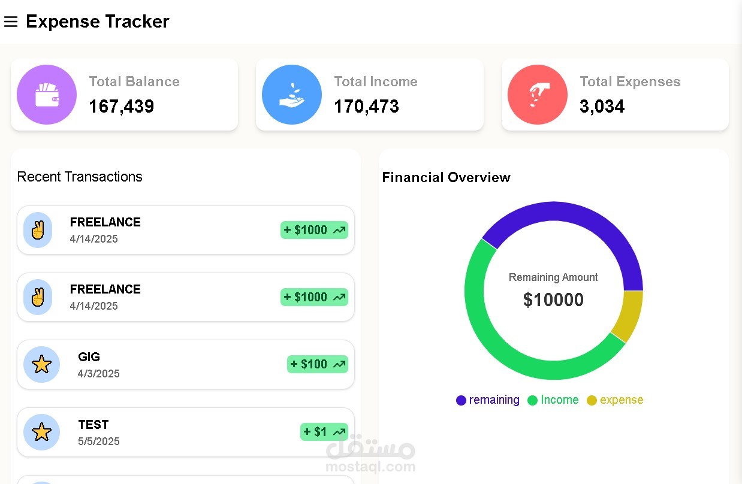Open the TEST transaction row
The image size is (742, 484).
tap(186, 432)
